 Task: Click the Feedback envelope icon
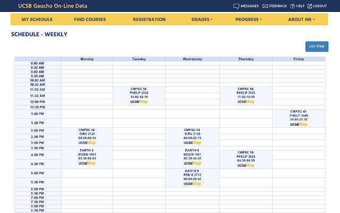coord(266,6)
